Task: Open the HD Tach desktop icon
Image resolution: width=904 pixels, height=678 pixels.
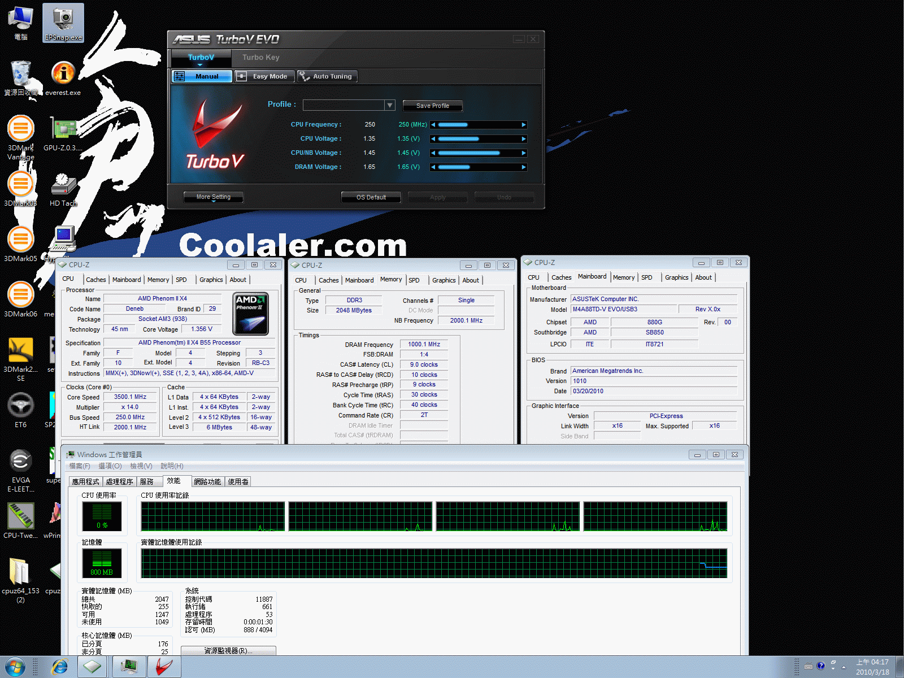Action: [63, 189]
